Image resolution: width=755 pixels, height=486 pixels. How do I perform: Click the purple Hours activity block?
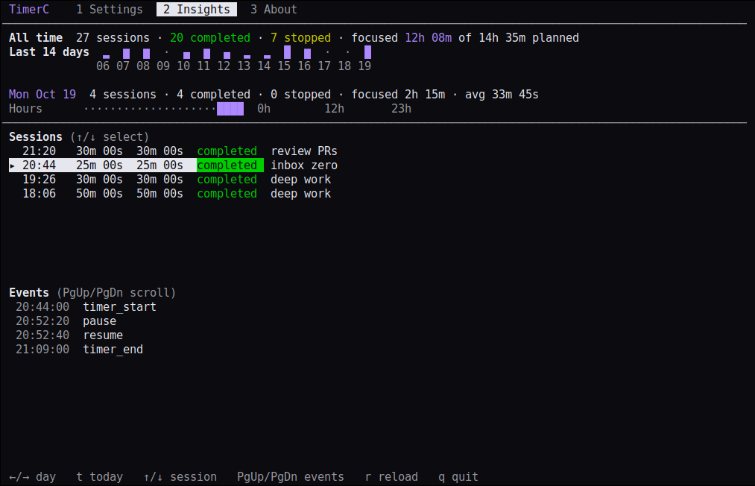[230, 109]
